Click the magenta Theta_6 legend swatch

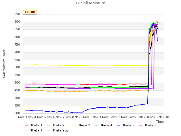click(x=140, y=126)
